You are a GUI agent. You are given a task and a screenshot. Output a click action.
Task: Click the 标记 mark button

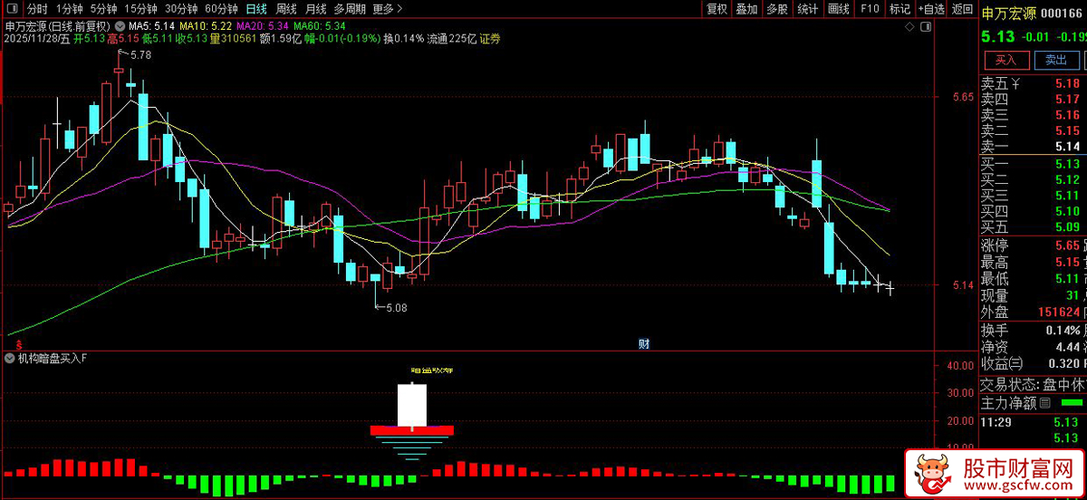899,9
